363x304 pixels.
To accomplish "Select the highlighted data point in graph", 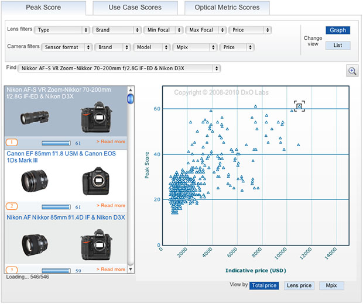I will click(300, 106).
